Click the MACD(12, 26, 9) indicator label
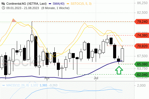This screenshot has height=99, width=149. [18, 85]
